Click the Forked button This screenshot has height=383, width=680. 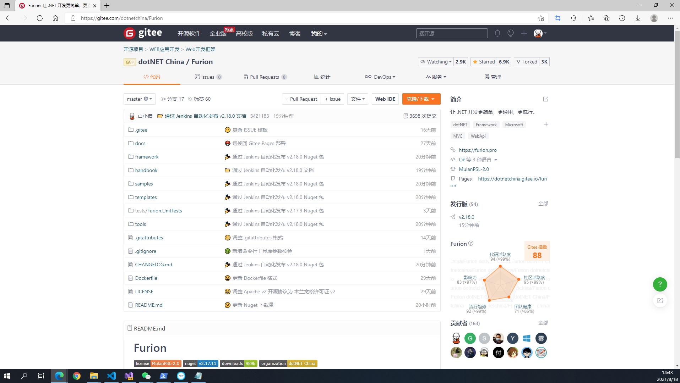click(527, 62)
